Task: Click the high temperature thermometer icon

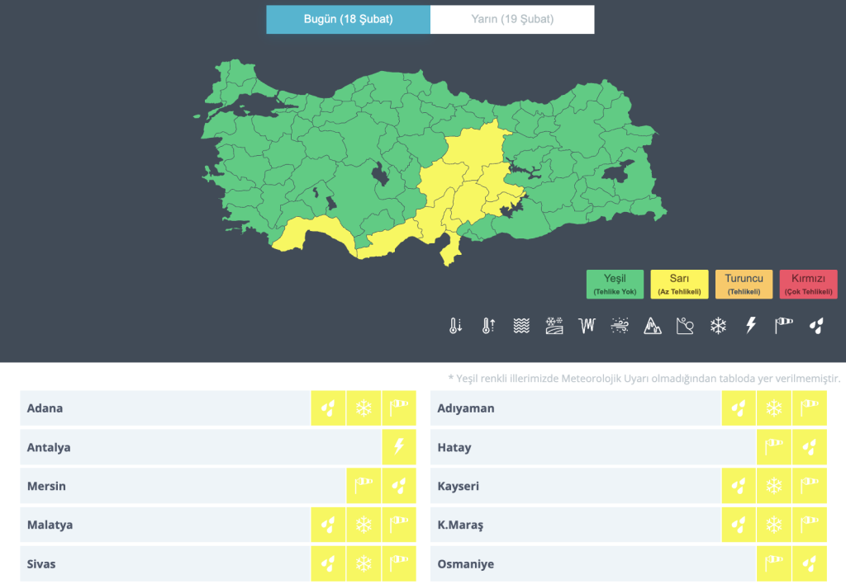Action: point(488,326)
